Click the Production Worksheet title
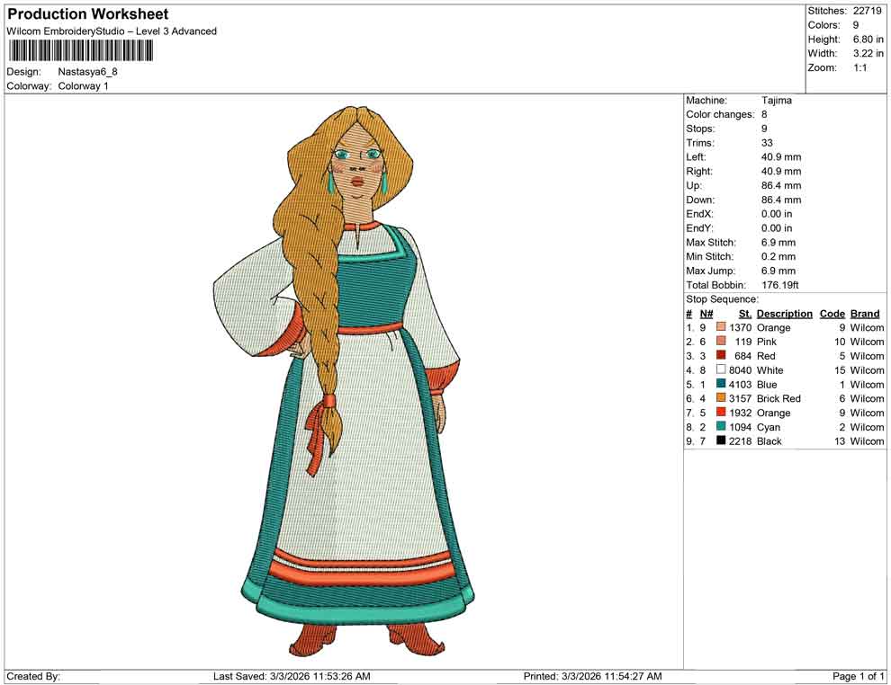Image resolution: width=891 pixels, height=685 pixels. coord(87,14)
